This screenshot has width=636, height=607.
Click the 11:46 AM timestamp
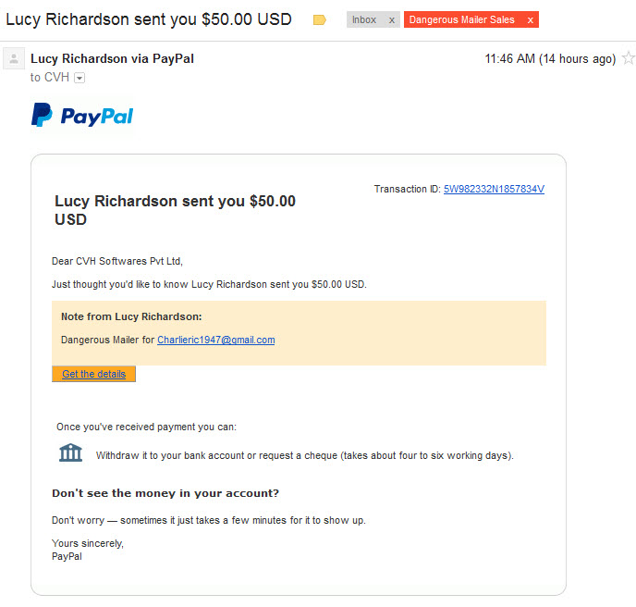coord(550,58)
